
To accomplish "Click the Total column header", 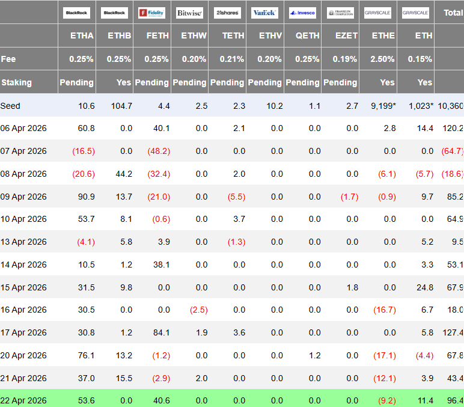I will (453, 13).
